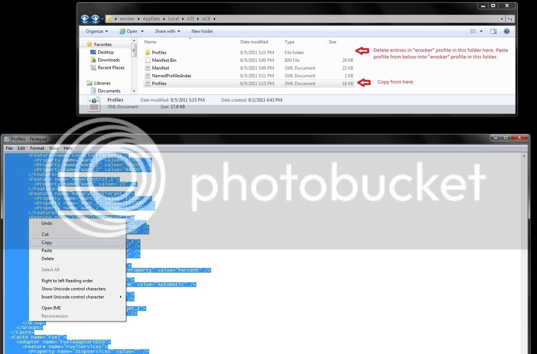Open the address bar history dropdown arrow
Screen dimensions: 537x354
pos(502,19)
